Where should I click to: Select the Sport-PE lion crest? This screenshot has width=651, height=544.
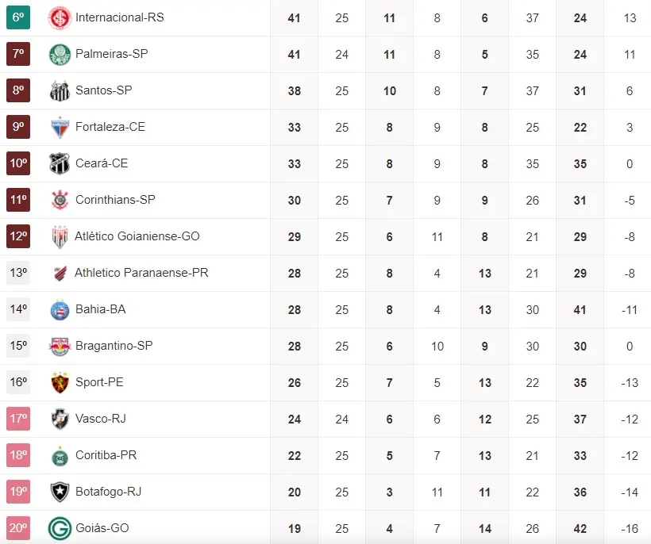[x=60, y=382]
